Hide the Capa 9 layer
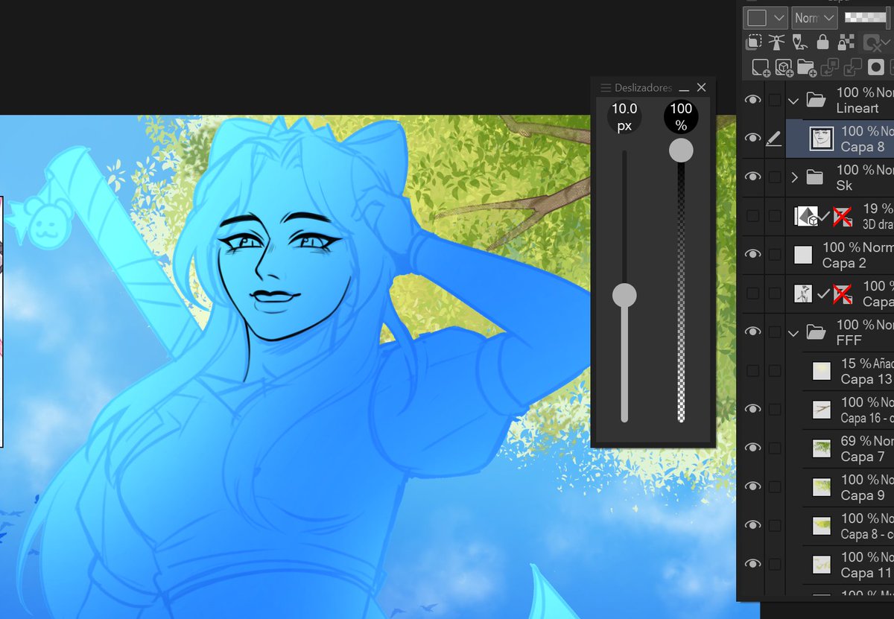Screen dimensions: 894x619 tap(752, 486)
